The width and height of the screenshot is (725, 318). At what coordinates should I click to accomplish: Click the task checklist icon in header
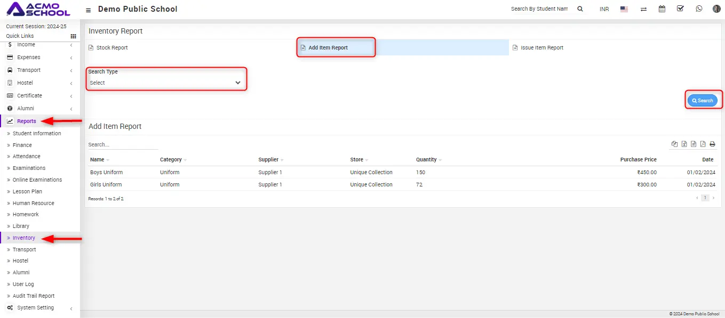pos(680,9)
